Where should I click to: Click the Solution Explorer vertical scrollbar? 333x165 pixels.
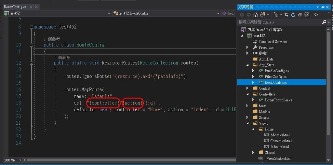click(329, 83)
